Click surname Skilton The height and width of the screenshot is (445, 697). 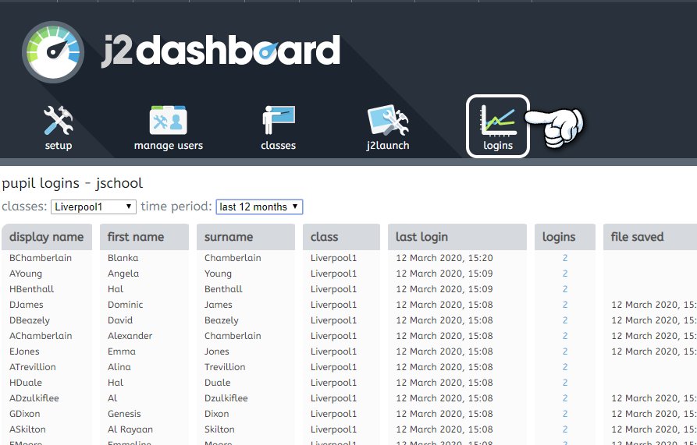[219, 429]
